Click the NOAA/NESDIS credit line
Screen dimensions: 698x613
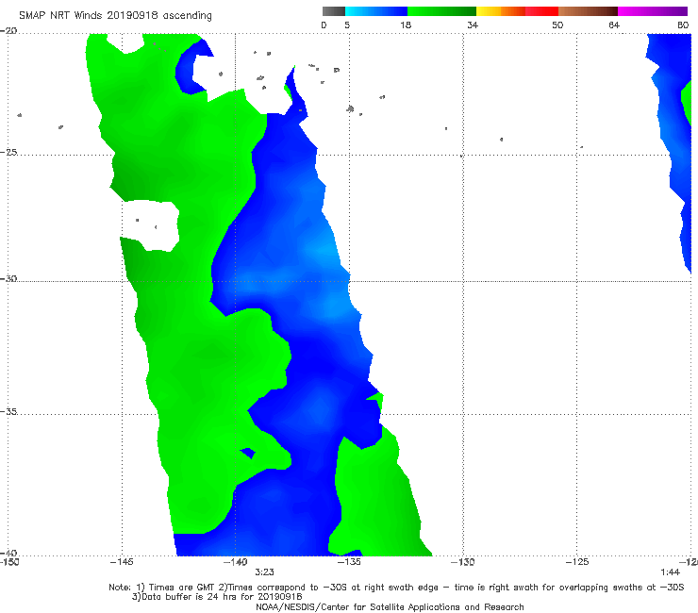(390, 607)
